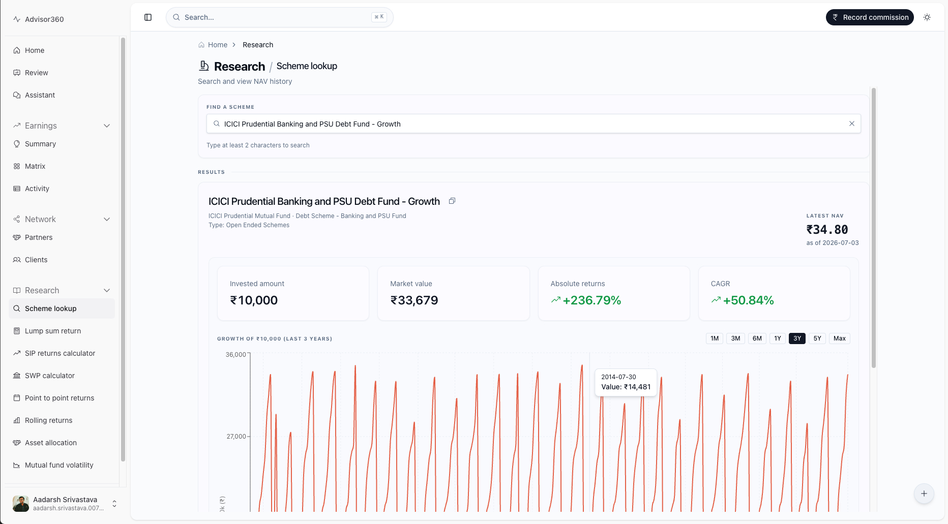Open the Partners page

(x=62, y=237)
